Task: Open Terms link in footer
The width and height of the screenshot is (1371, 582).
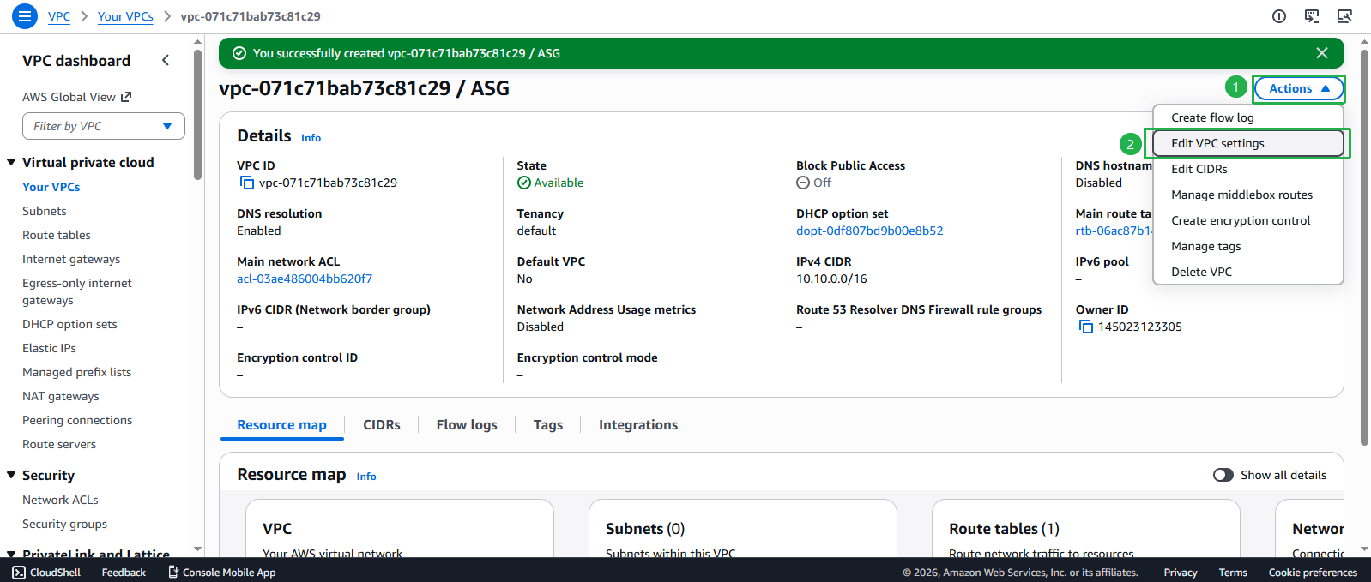Action: click(x=1233, y=573)
